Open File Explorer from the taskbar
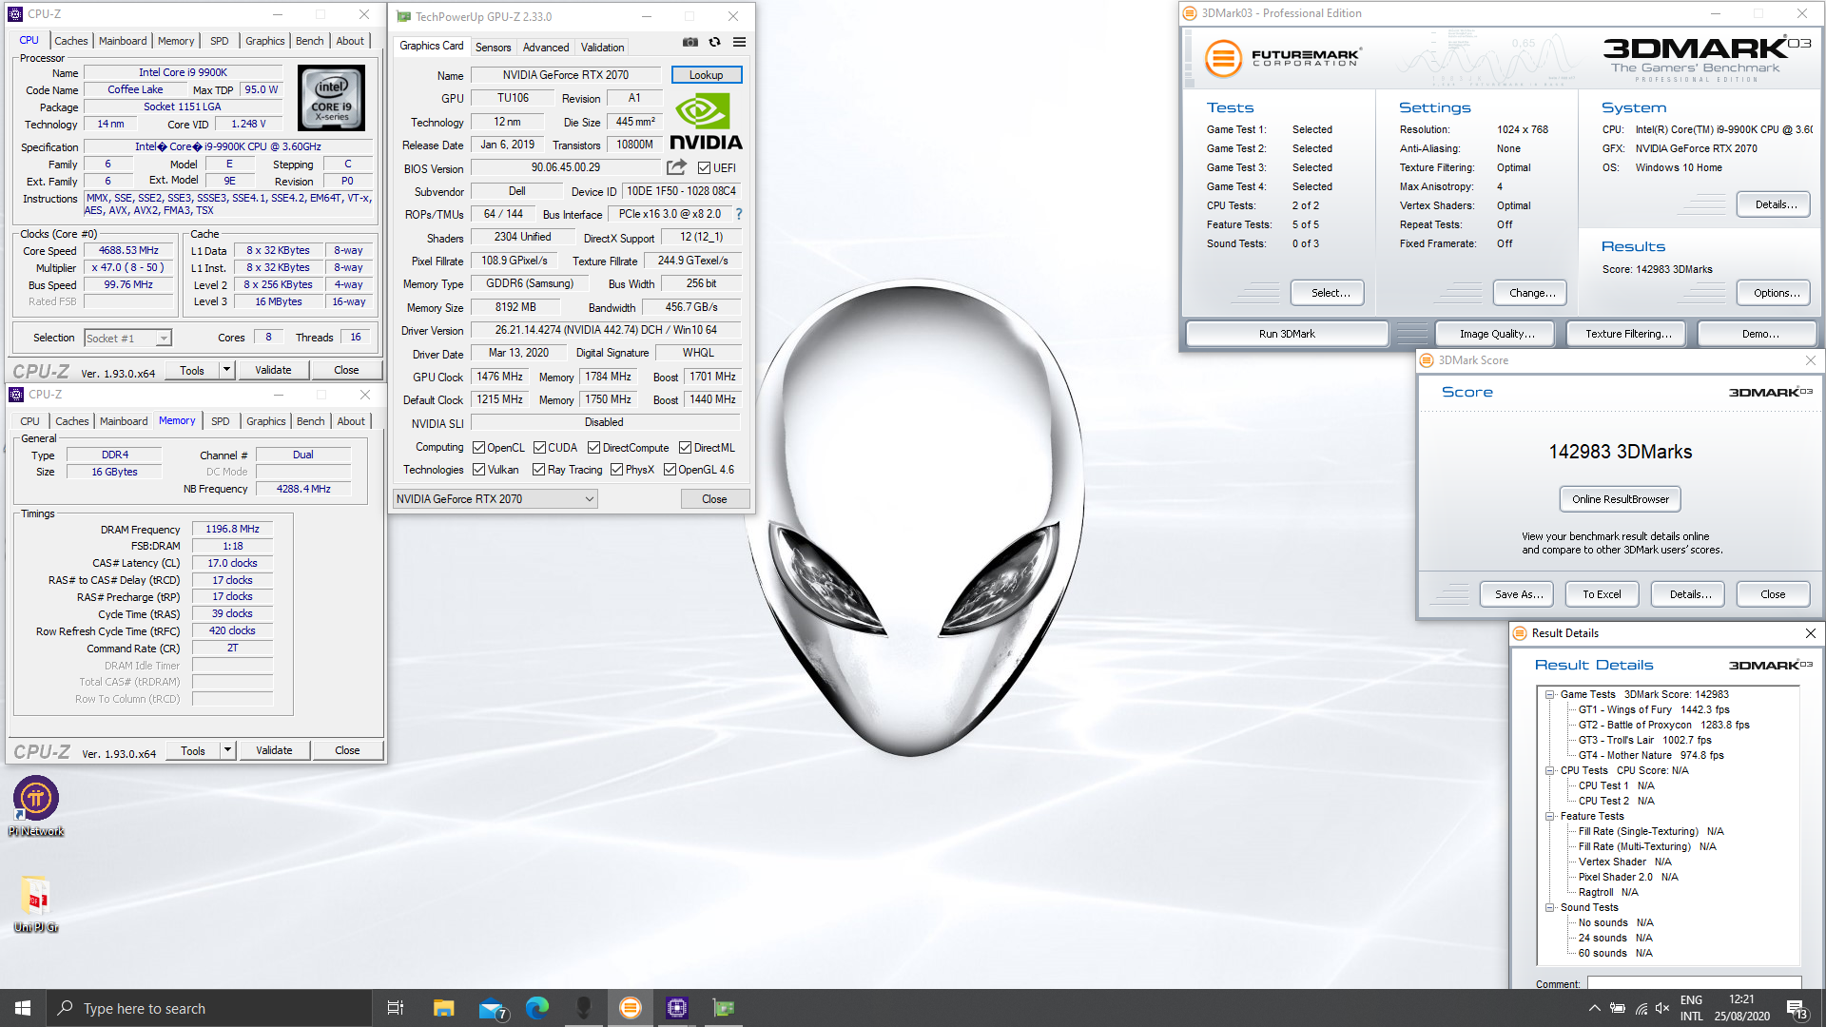1826x1027 pixels. click(443, 1008)
